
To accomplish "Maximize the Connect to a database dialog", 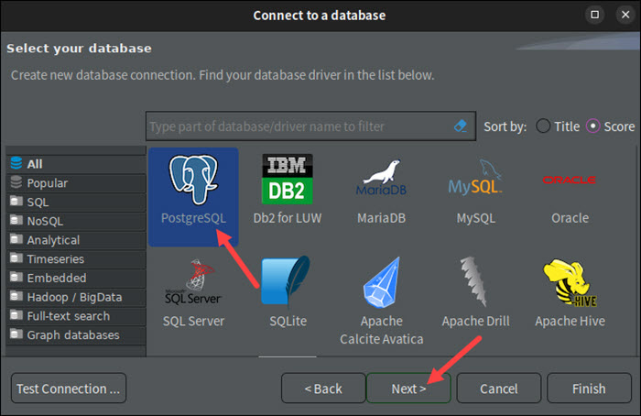I will pos(595,15).
